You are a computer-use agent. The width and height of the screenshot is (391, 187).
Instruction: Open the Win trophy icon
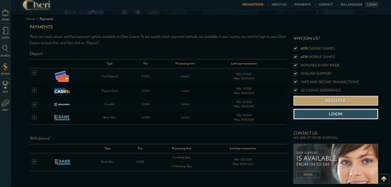coord(5,85)
